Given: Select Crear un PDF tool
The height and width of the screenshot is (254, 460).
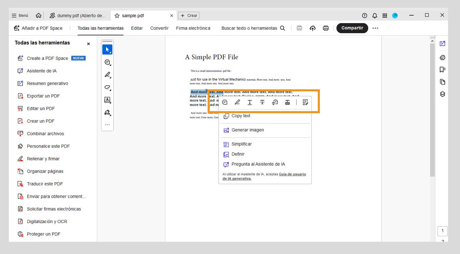Looking at the screenshot, I should click(36, 121).
